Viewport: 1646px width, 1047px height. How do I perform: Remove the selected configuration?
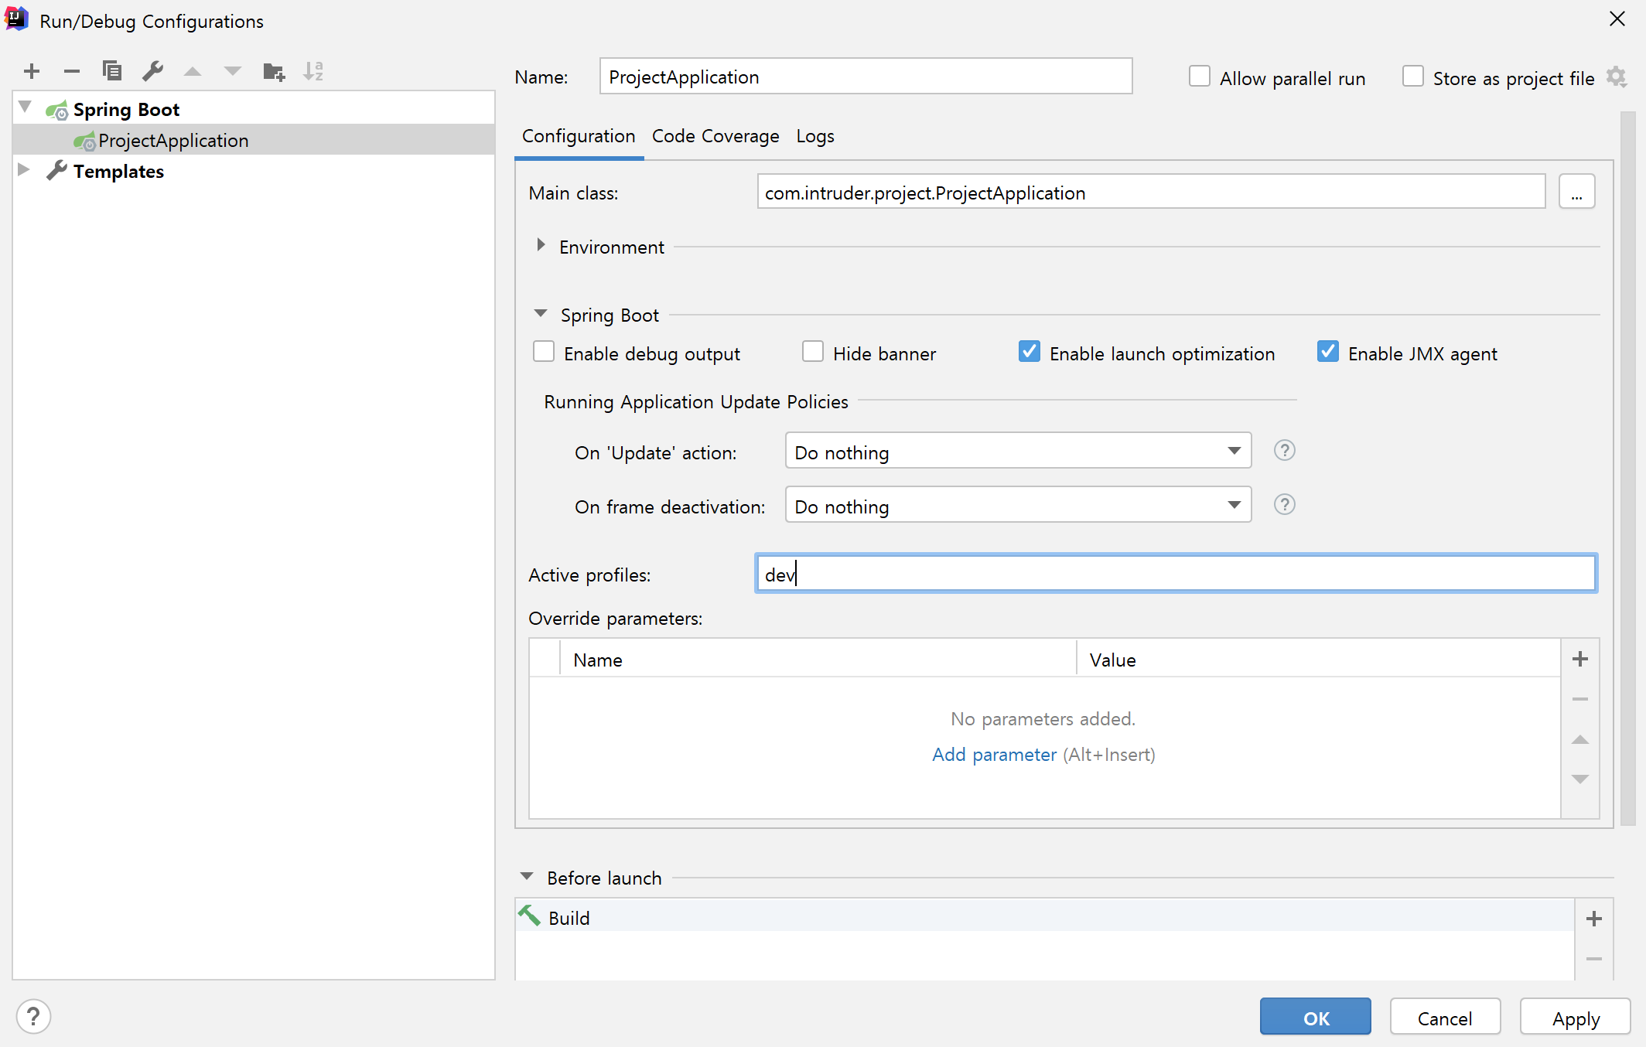[x=72, y=71]
